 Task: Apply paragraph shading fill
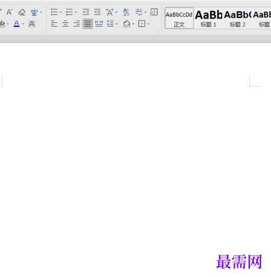(x=127, y=23)
